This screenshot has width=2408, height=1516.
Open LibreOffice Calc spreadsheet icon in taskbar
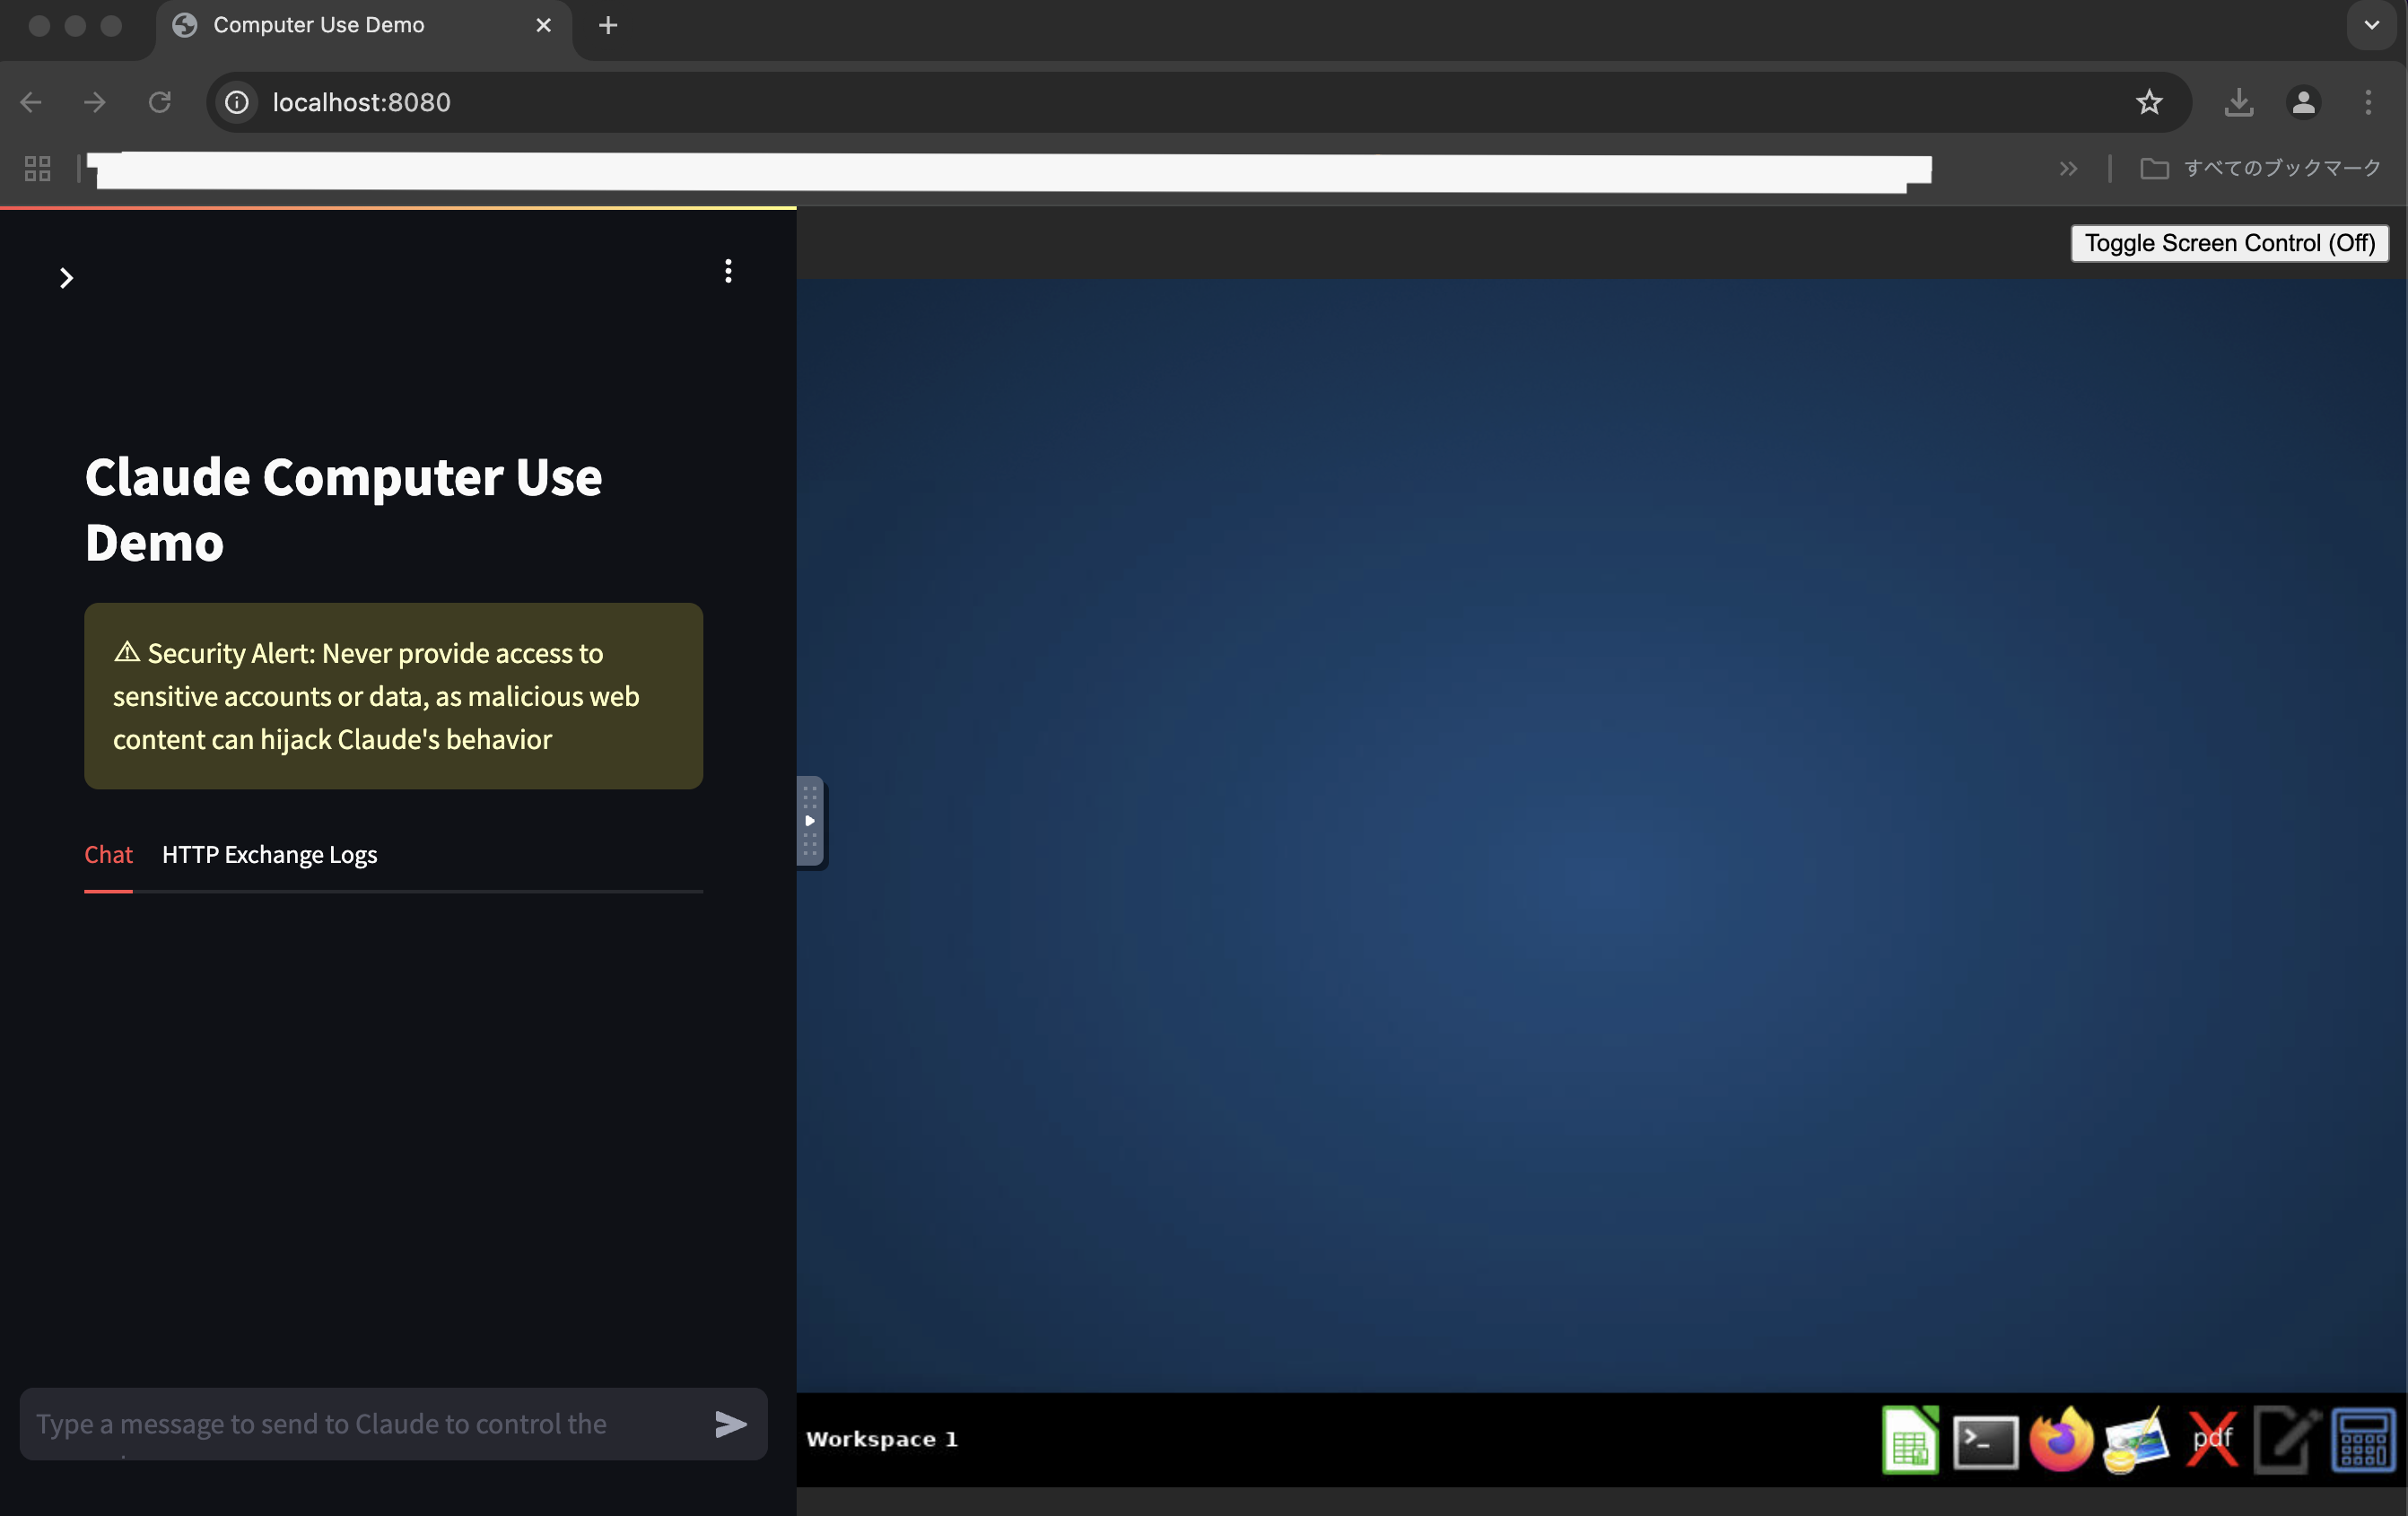1910,1440
